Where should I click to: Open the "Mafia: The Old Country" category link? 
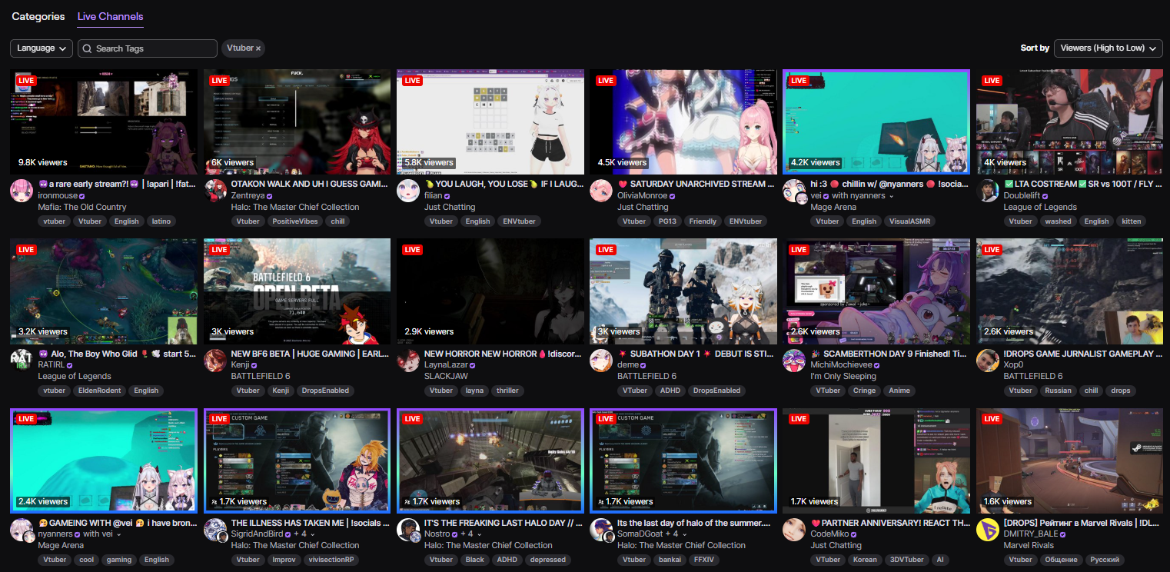82,207
